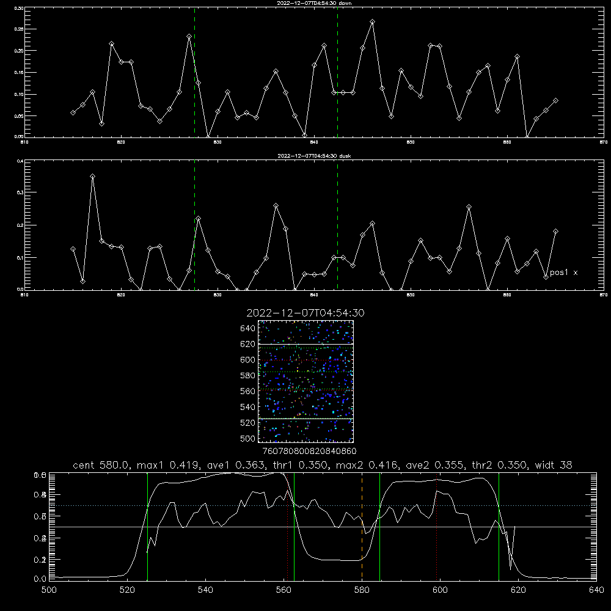Click the highest diamond peak in the dusk plot
The width and height of the screenshot is (611, 611).
(x=92, y=177)
